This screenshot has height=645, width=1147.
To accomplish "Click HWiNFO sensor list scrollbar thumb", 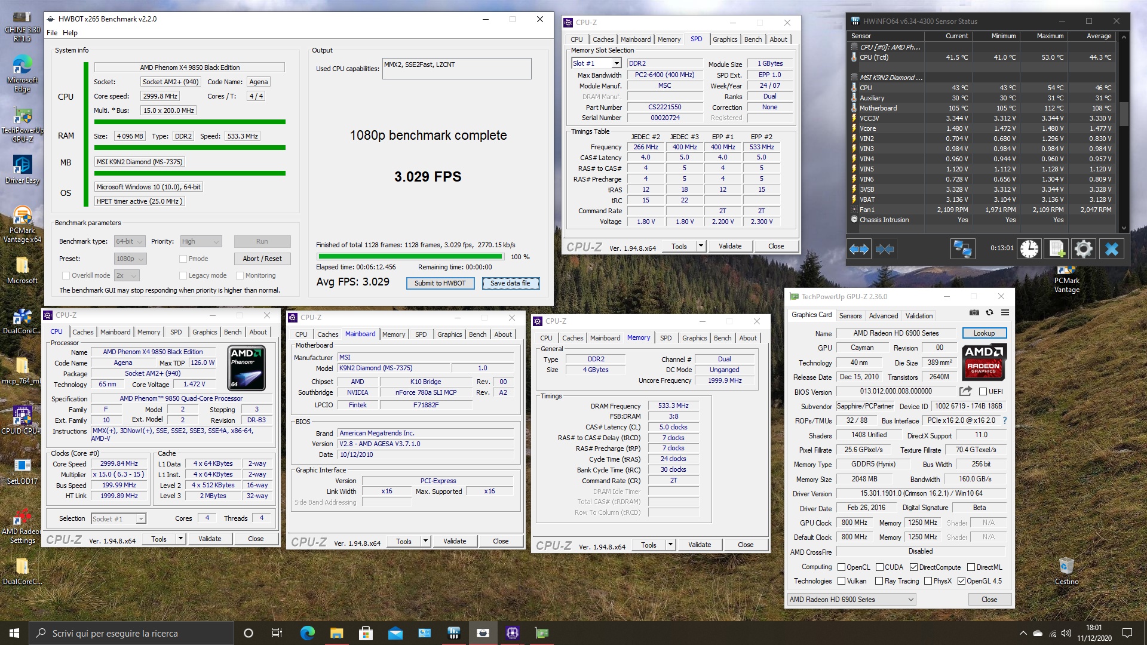I will [1124, 113].
